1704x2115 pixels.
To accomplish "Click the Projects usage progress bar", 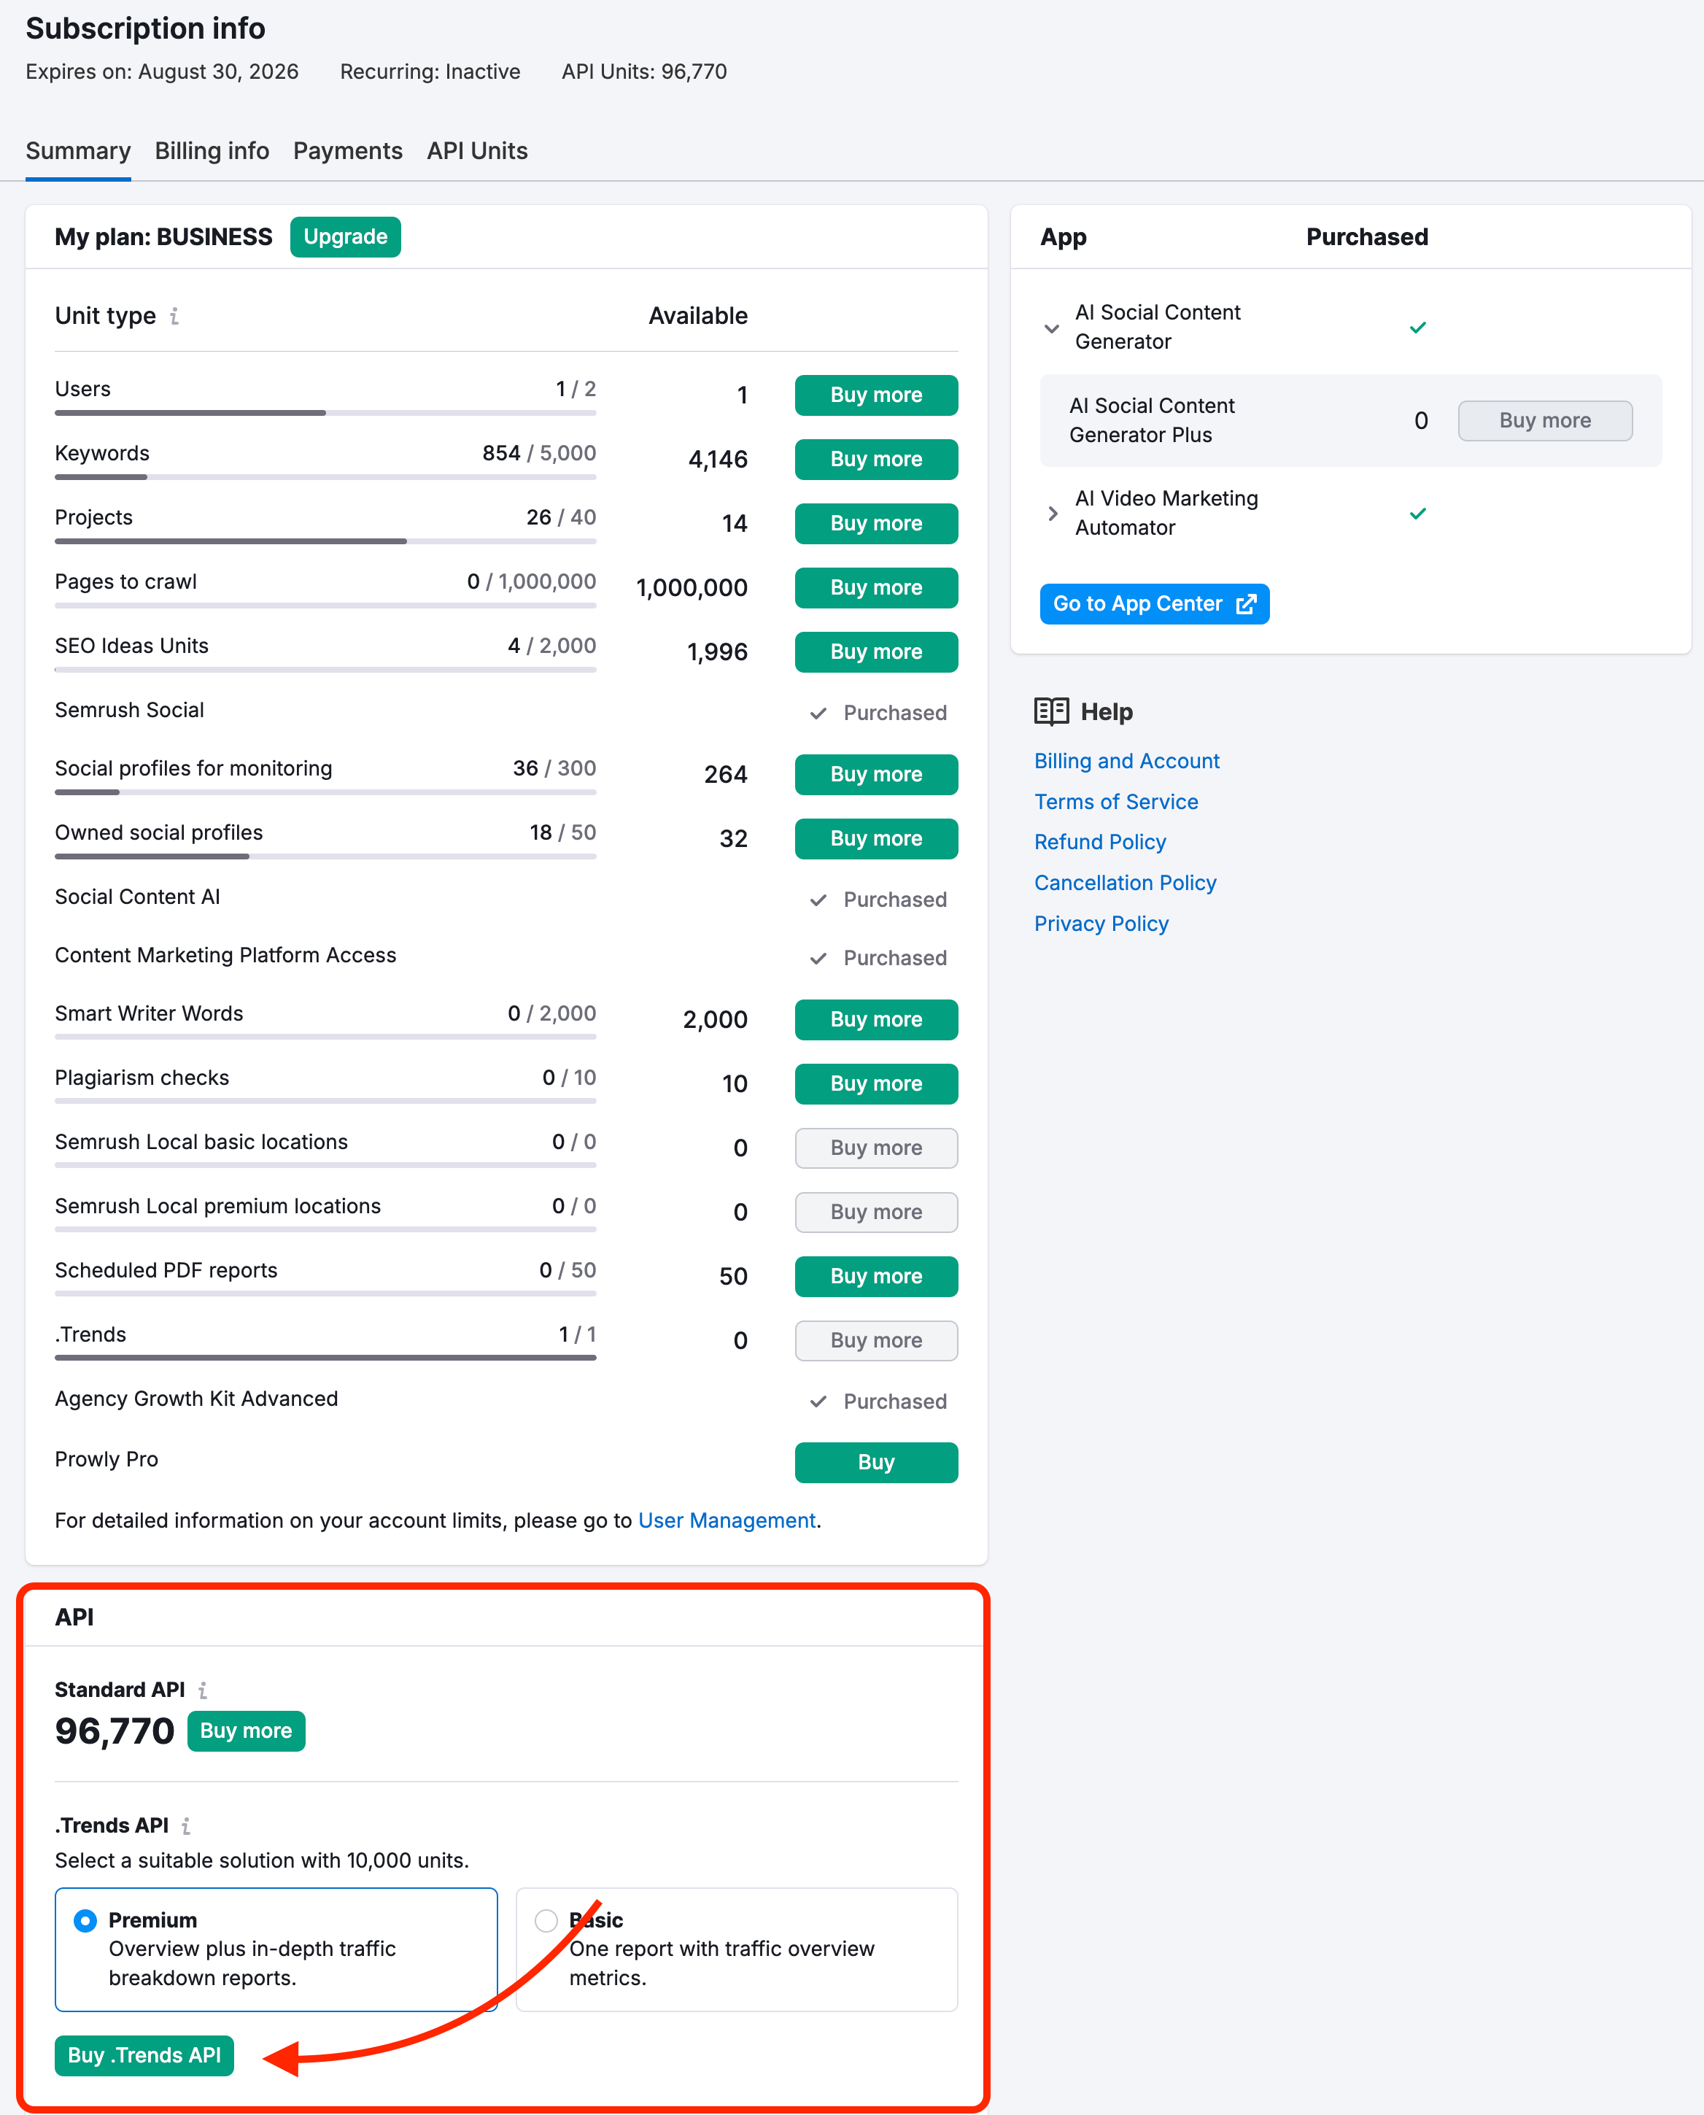I will 325,542.
